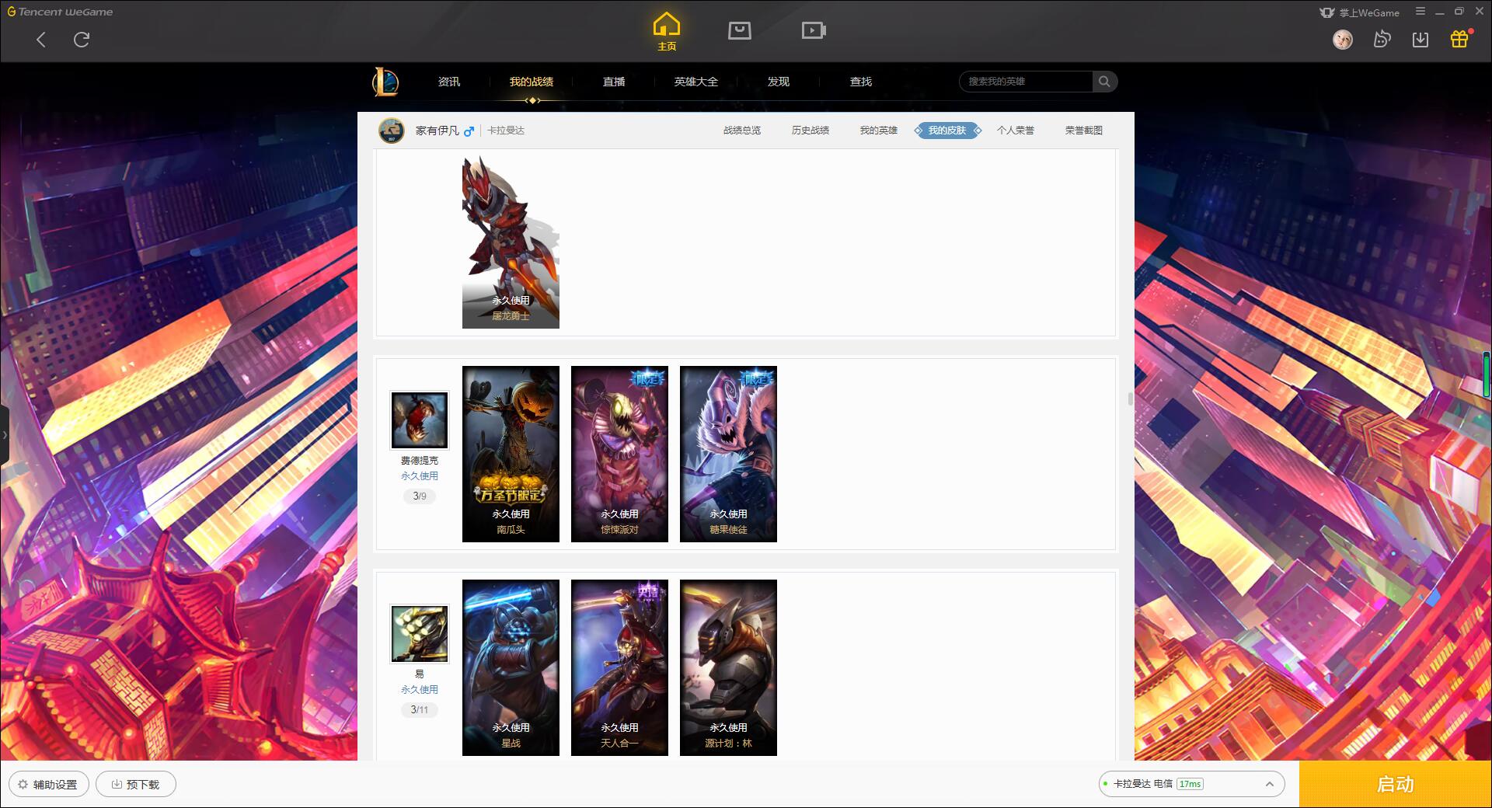This screenshot has width=1492, height=808.
Task: Click the player name 家有伊凡
Action: [x=437, y=131]
